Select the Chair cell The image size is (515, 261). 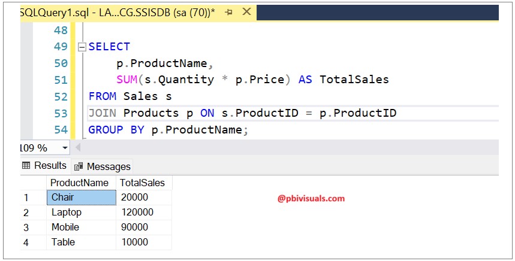(x=81, y=198)
